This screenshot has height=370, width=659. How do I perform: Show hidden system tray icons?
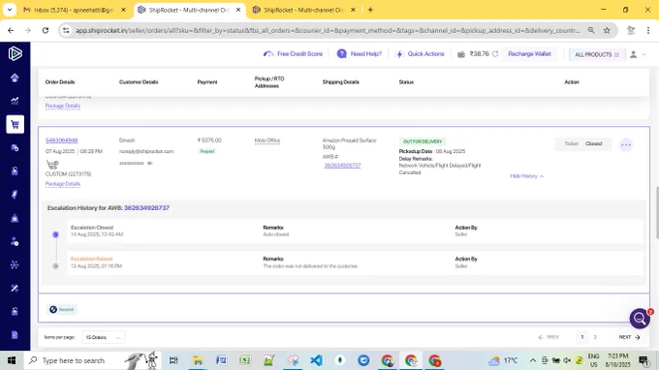click(532, 360)
